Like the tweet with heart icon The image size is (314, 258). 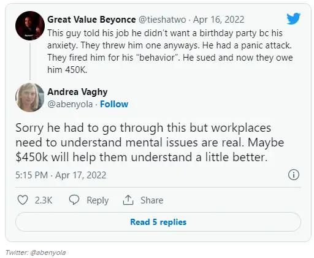(x=23, y=200)
